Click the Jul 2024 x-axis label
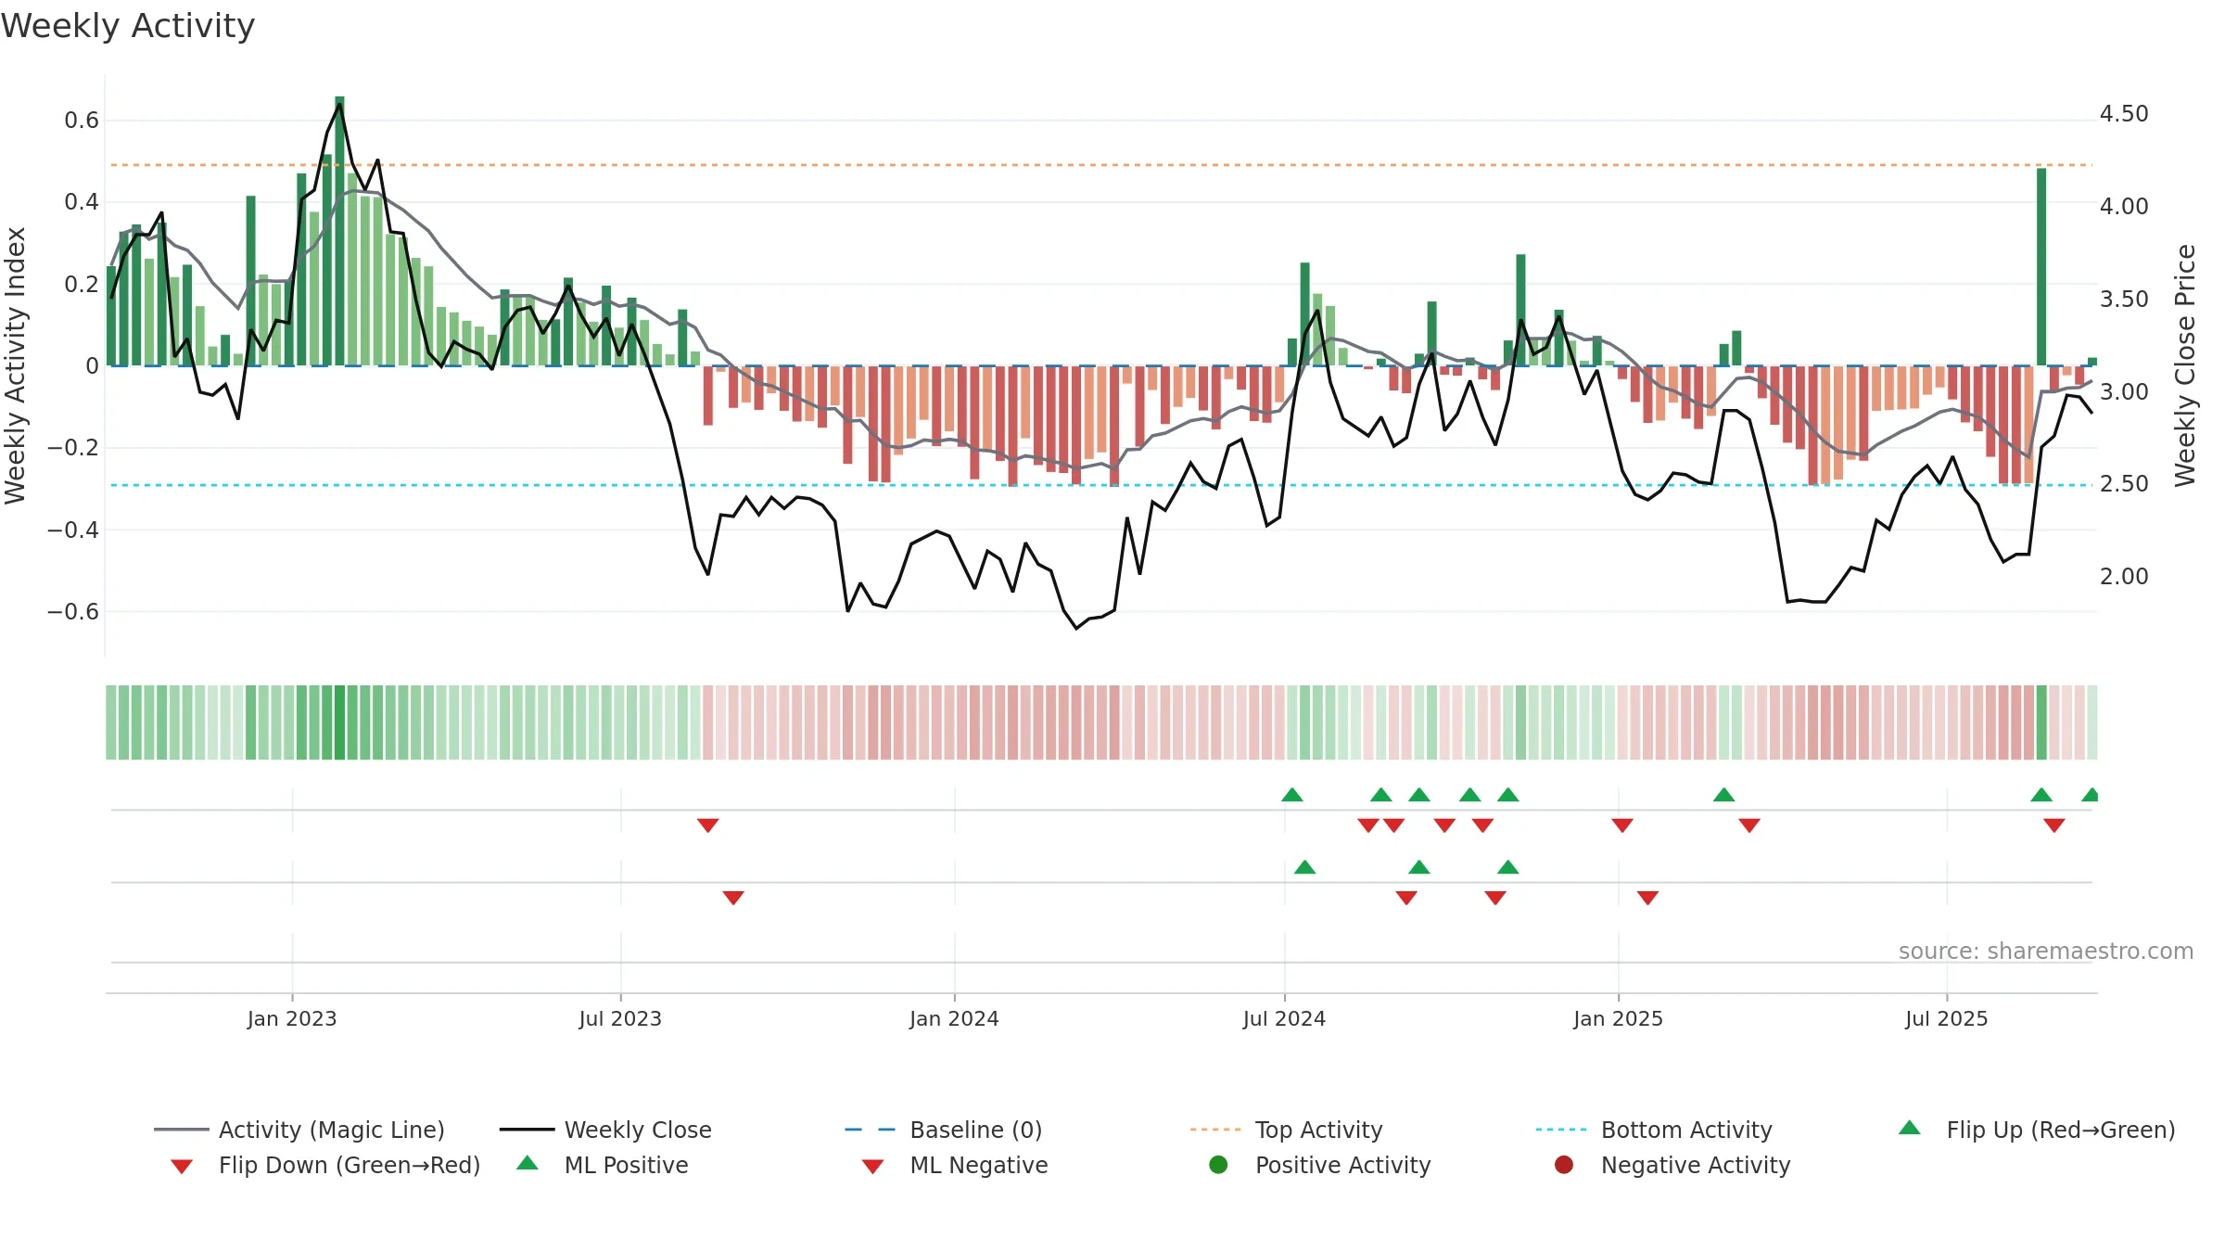The image size is (2225, 1252). click(x=1284, y=1019)
